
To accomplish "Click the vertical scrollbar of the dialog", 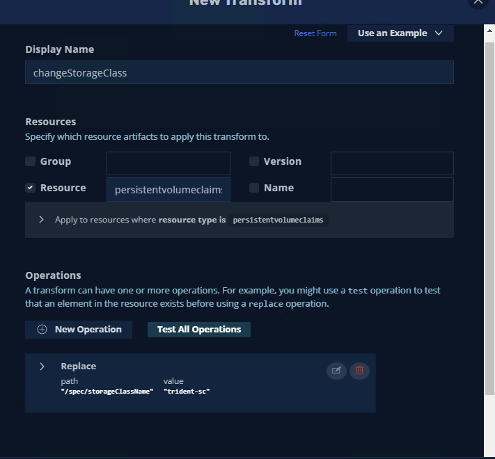I will coord(489,209).
